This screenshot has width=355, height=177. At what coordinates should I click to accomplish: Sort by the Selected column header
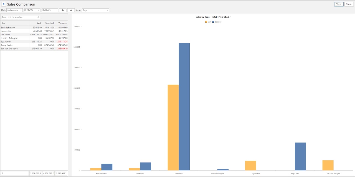[49, 23]
